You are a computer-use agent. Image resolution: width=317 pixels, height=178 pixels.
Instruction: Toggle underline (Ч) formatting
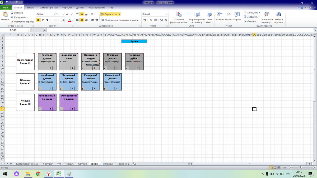tap(47, 20)
